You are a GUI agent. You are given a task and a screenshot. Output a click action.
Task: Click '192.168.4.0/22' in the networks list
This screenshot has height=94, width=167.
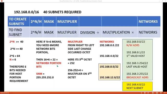(109, 56)
